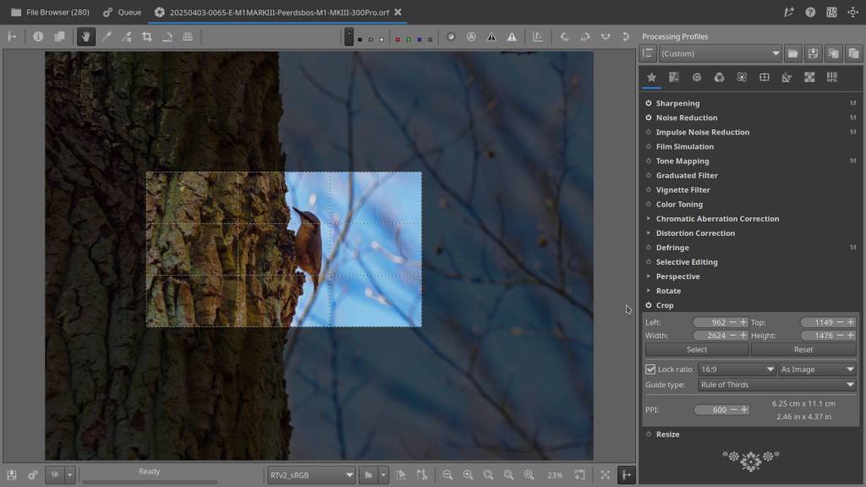Choose the Straighten/fine rotation tool
Image resolution: width=866 pixels, height=487 pixels.
pos(167,36)
